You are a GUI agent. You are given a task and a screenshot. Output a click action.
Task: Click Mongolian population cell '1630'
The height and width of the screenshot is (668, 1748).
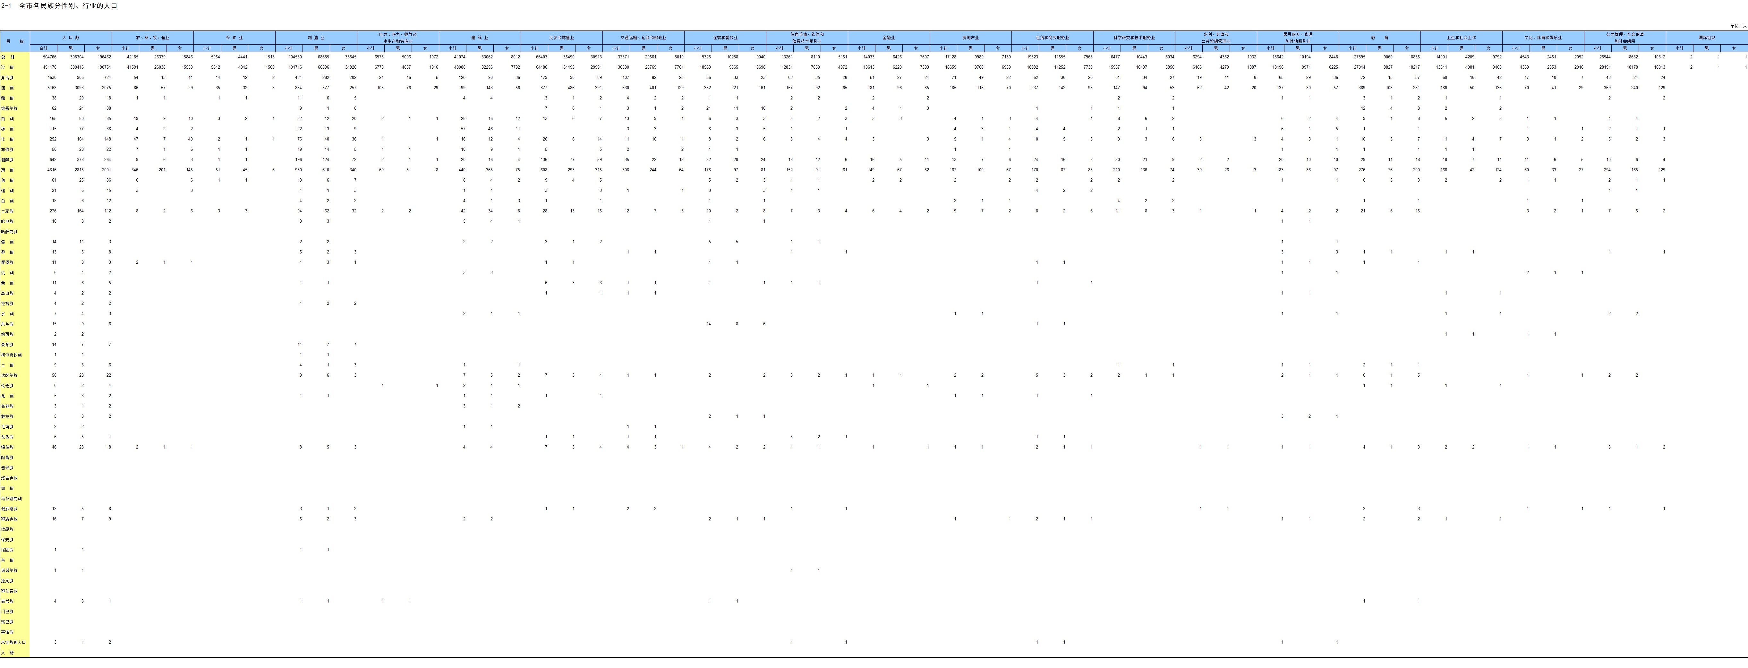click(x=51, y=77)
